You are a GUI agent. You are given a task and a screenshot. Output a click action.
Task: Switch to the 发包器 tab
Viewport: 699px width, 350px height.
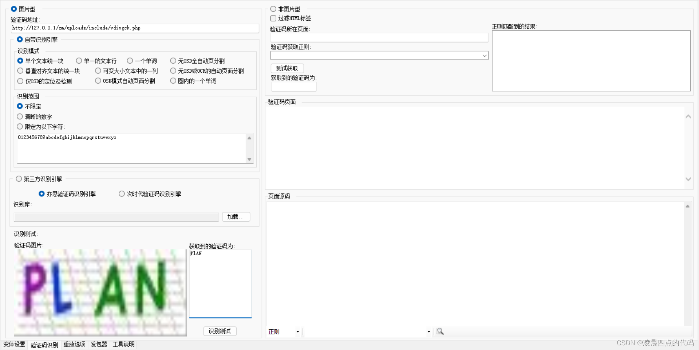(x=99, y=344)
